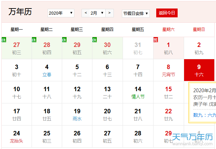Select February 21 廿八 cell
The image size is (216, 149).
138,114
